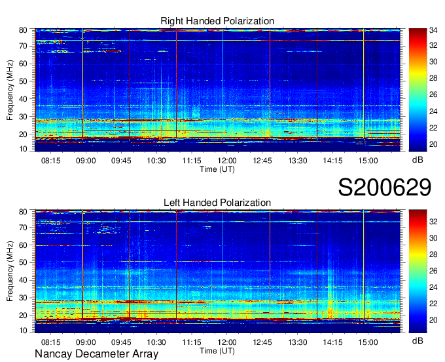Click the 80 MHz tick of upper plot
The image size is (445, 362).
coord(23,30)
